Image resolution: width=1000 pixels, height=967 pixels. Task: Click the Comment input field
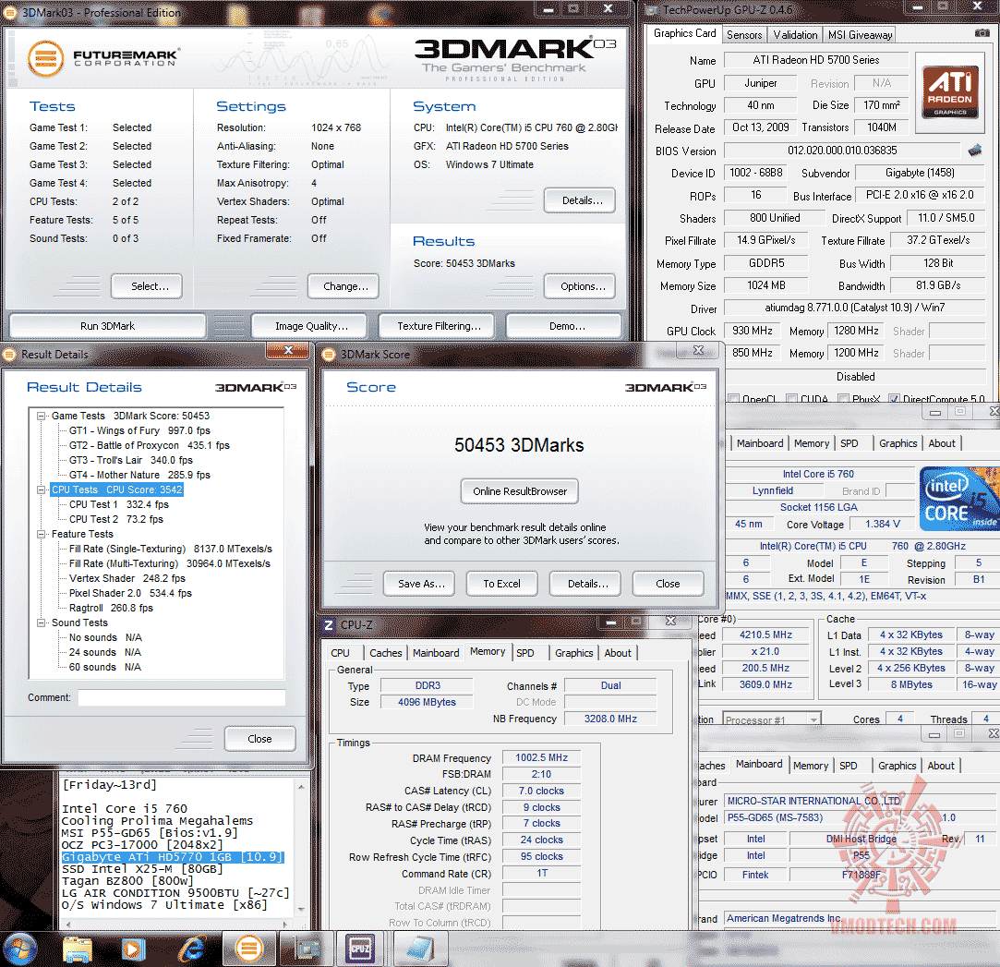point(181,698)
